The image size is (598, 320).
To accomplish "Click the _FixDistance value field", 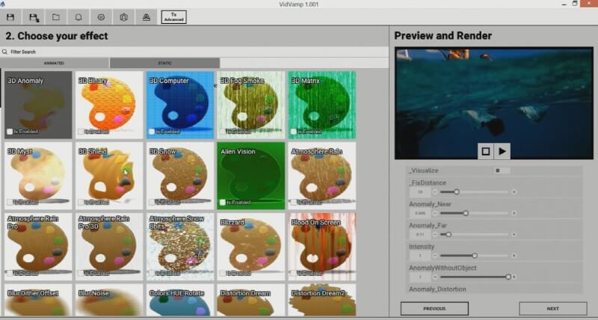I will tap(420, 192).
